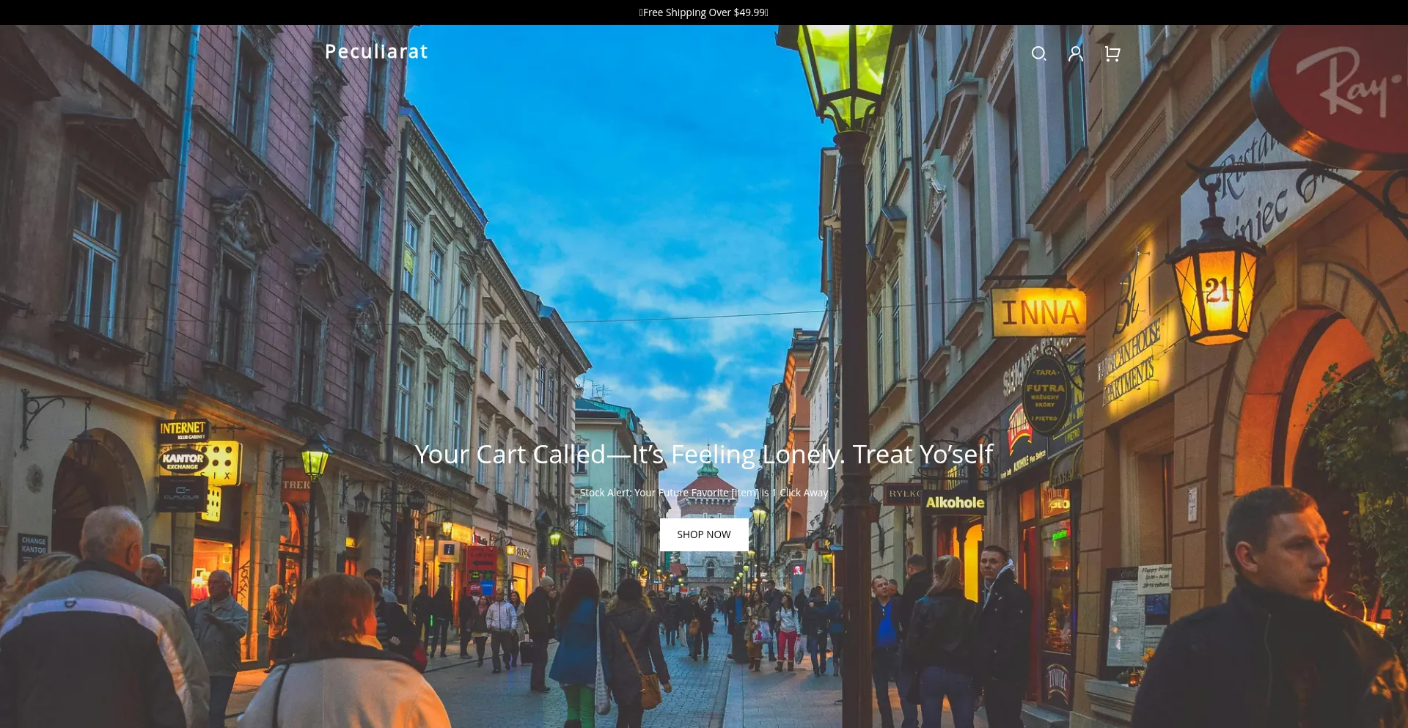Image resolution: width=1408 pixels, height=728 pixels.
Task: Click the glowing lantern numbered 21
Action: pyautogui.click(x=1216, y=292)
